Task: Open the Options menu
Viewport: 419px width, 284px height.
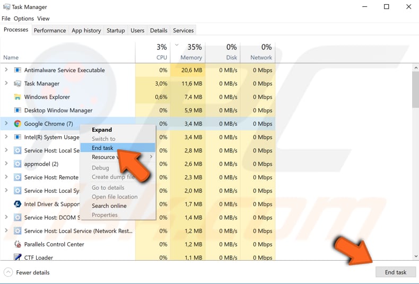Action: [x=24, y=19]
